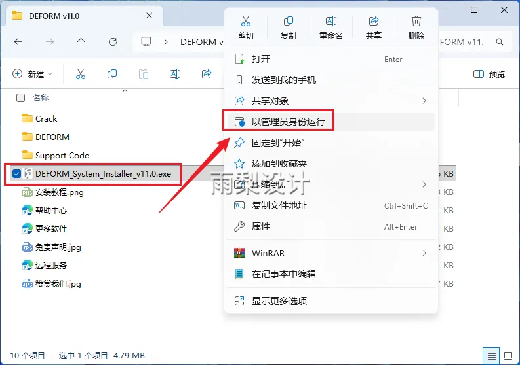Select the 更多软件 shortcut
The width and height of the screenshot is (520, 365).
[x=50, y=229]
